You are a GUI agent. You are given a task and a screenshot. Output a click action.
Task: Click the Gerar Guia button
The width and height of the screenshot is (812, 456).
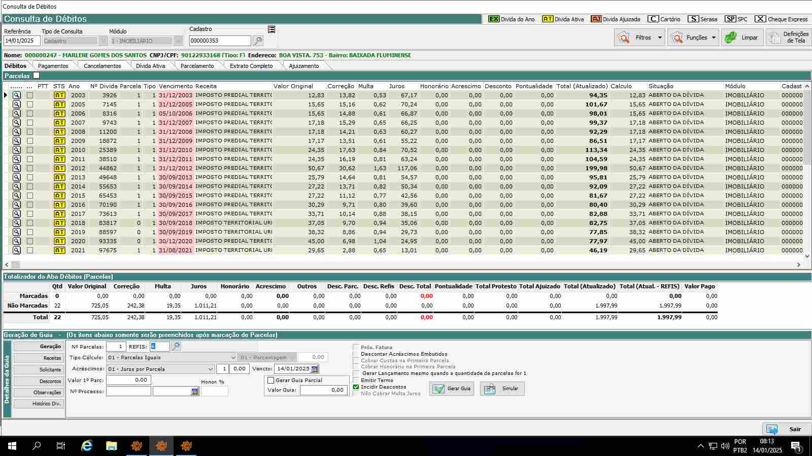coord(452,389)
